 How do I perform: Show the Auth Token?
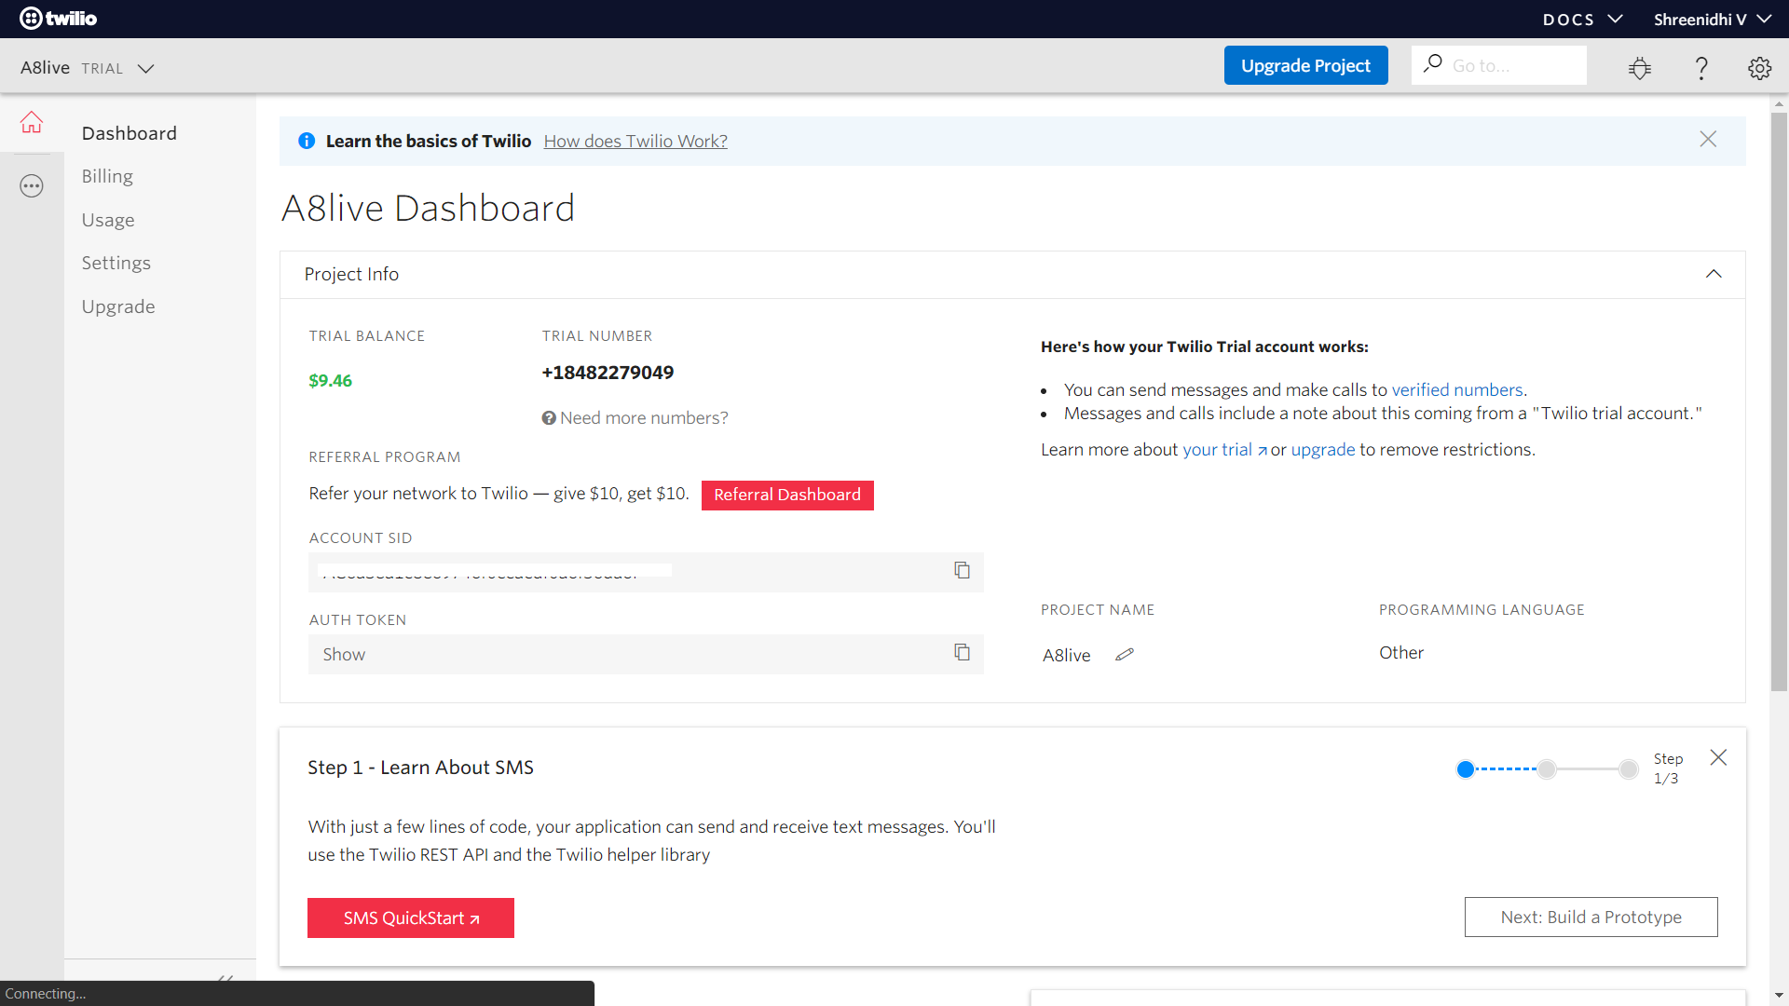pyautogui.click(x=344, y=654)
